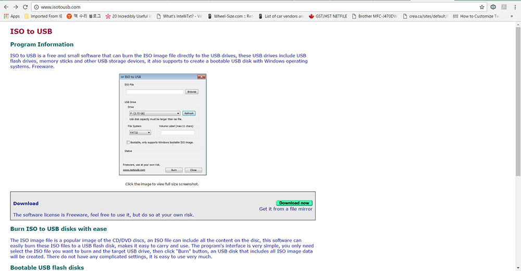
Task: Click scrollbar up arrow
Action: point(518,24)
